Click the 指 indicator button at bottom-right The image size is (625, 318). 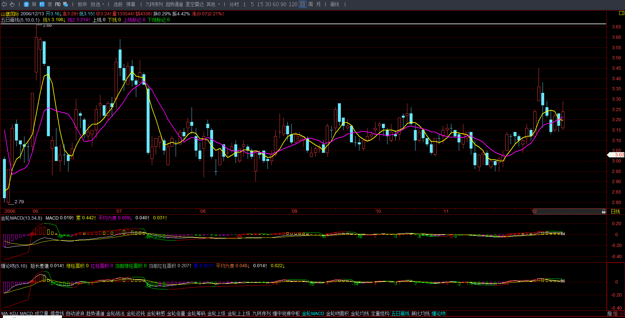coord(610,313)
